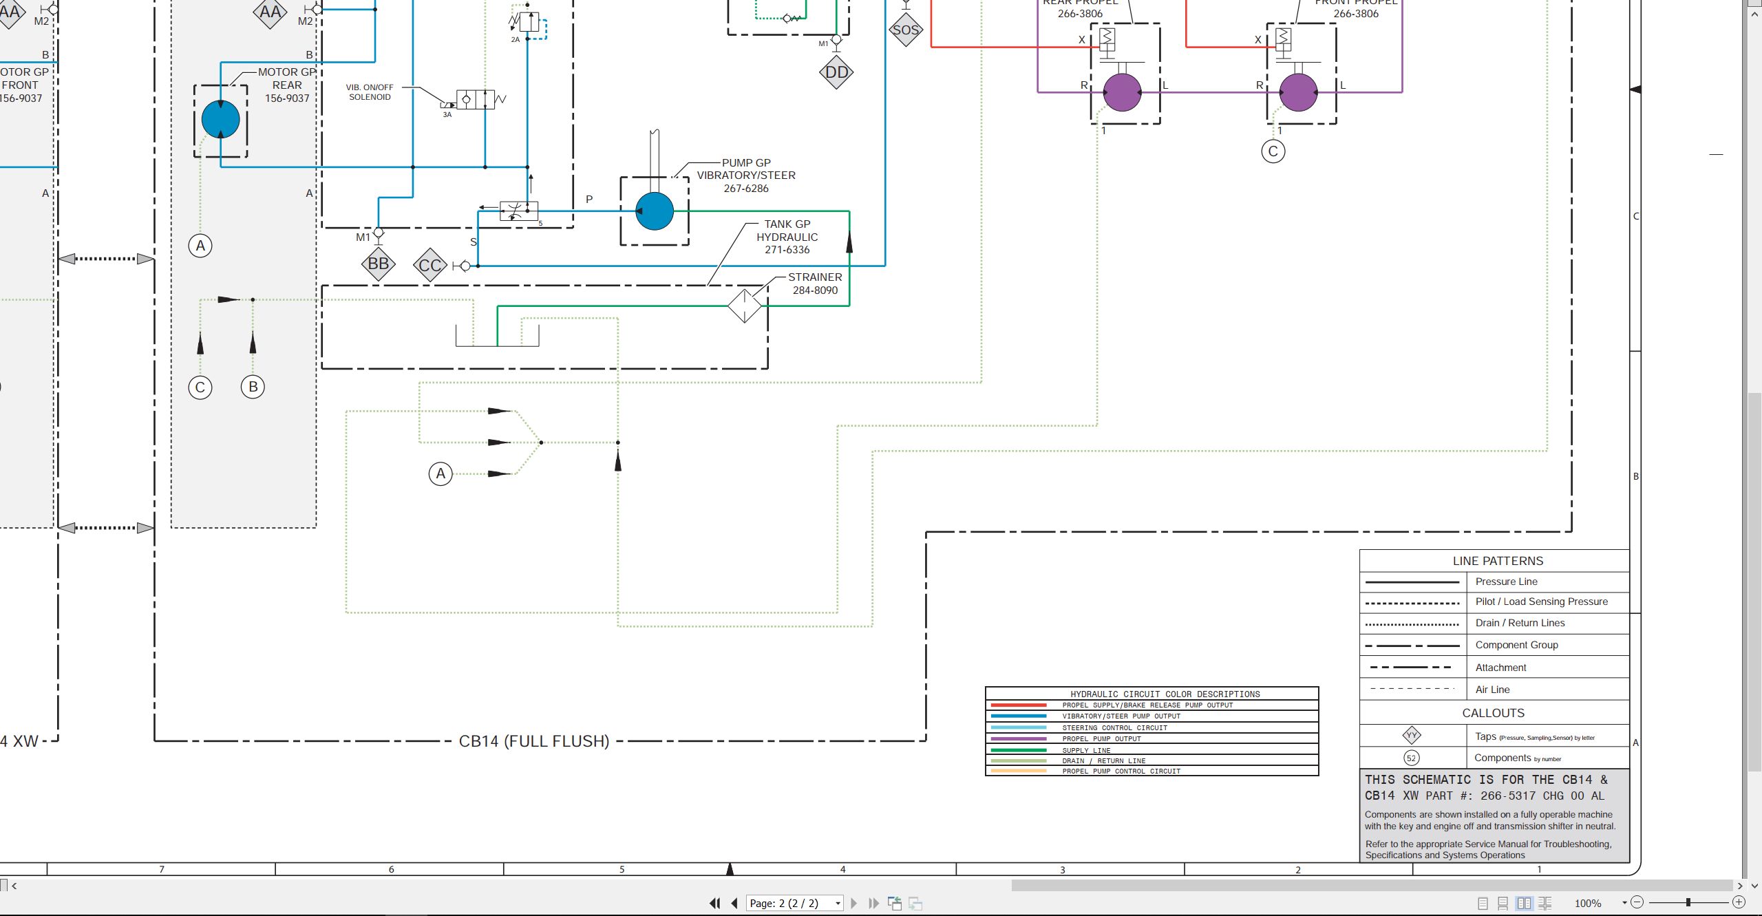Click the VIB. ON/OFF solenoid valve symbol
Image resolution: width=1762 pixels, height=916 pixels.
476,100
